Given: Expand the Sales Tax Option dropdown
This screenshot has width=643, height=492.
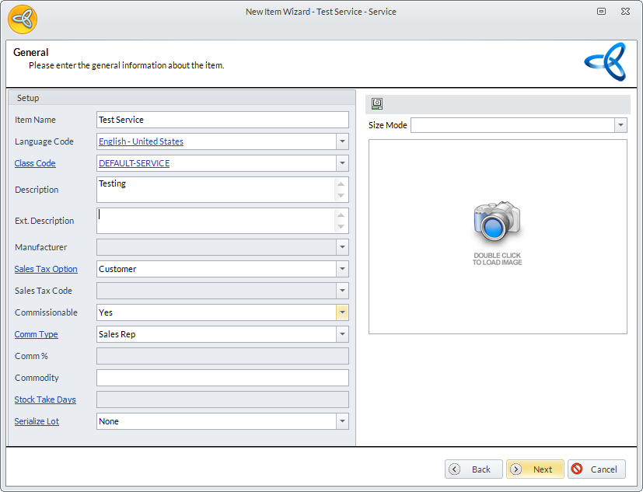Looking at the screenshot, I should [x=342, y=269].
